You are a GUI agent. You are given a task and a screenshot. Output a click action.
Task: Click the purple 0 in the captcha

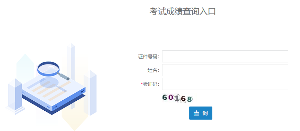[171, 98]
